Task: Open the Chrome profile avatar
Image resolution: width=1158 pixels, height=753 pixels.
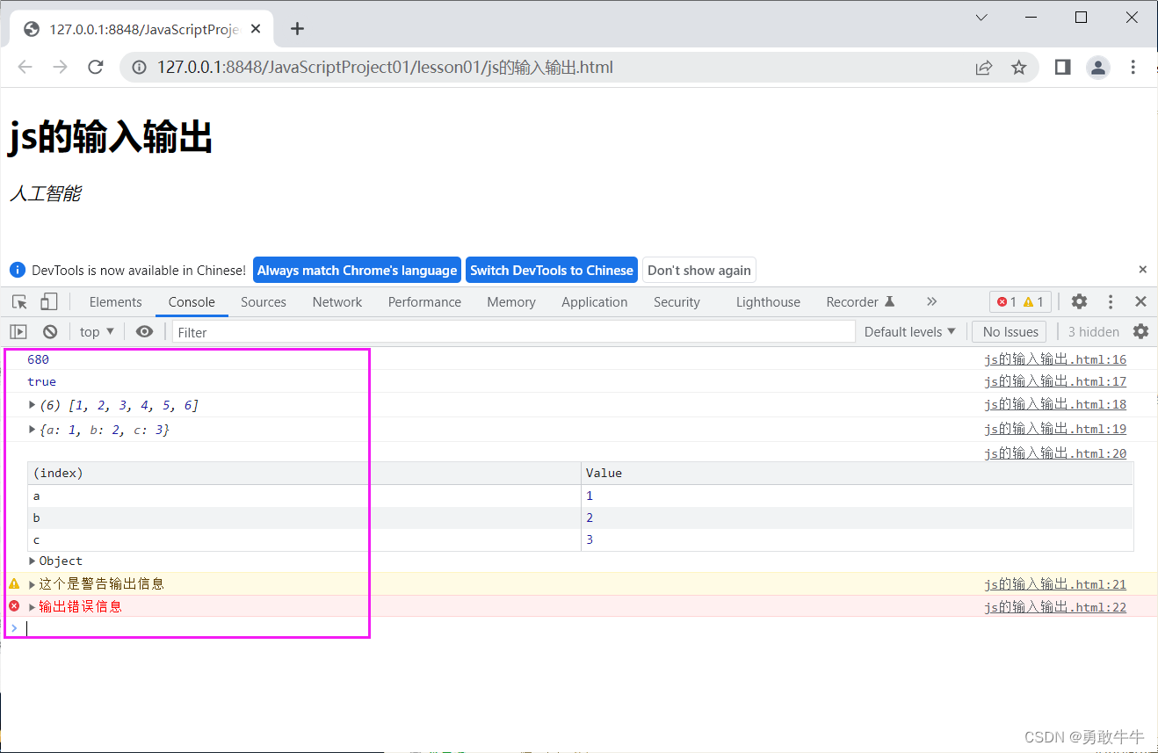Action: tap(1097, 68)
